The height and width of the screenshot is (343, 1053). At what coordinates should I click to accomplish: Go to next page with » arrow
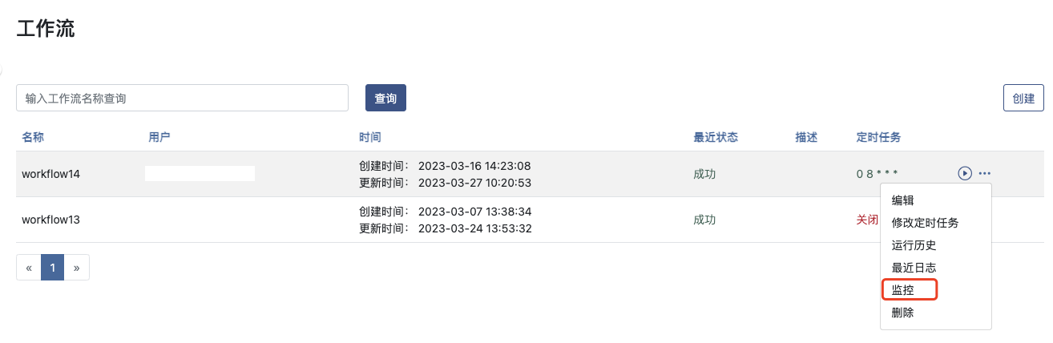(76, 268)
